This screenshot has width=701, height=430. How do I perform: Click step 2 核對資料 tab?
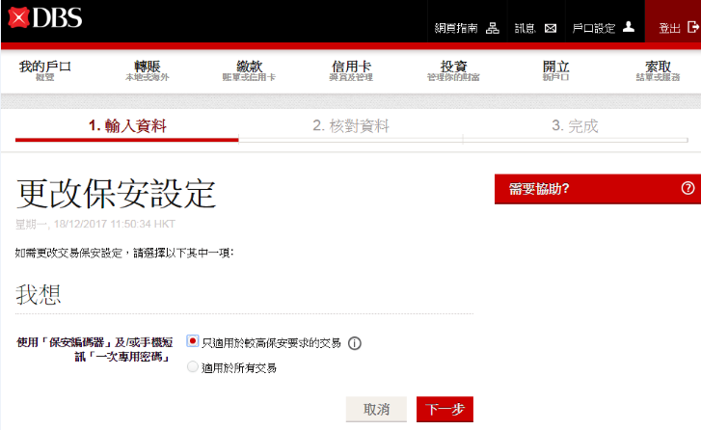pyautogui.click(x=351, y=125)
